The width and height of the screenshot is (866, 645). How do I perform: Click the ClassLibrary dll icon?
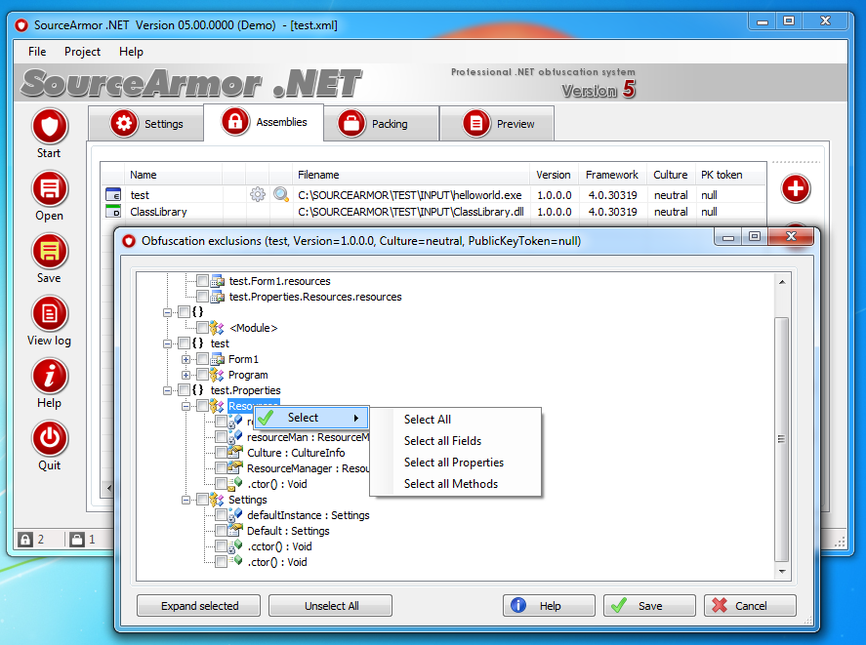(x=112, y=211)
